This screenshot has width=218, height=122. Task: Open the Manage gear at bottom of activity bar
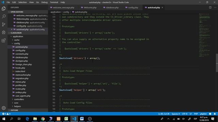point(4,108)
